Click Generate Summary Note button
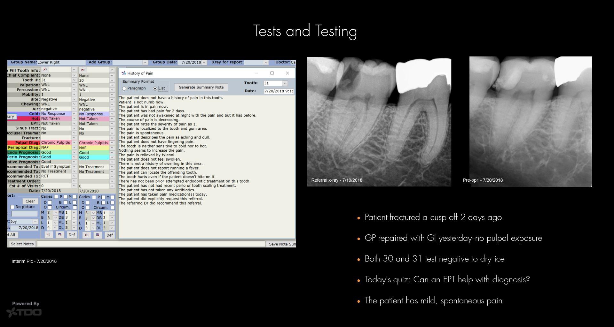Viewport: 614px width, 327px height. (201, 87)
